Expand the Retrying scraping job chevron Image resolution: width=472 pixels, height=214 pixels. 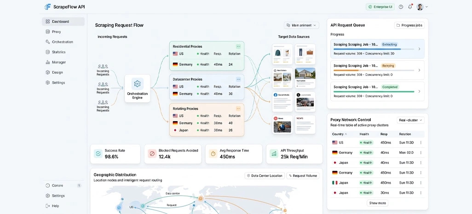pyautogui.click(x=419, y=70)
